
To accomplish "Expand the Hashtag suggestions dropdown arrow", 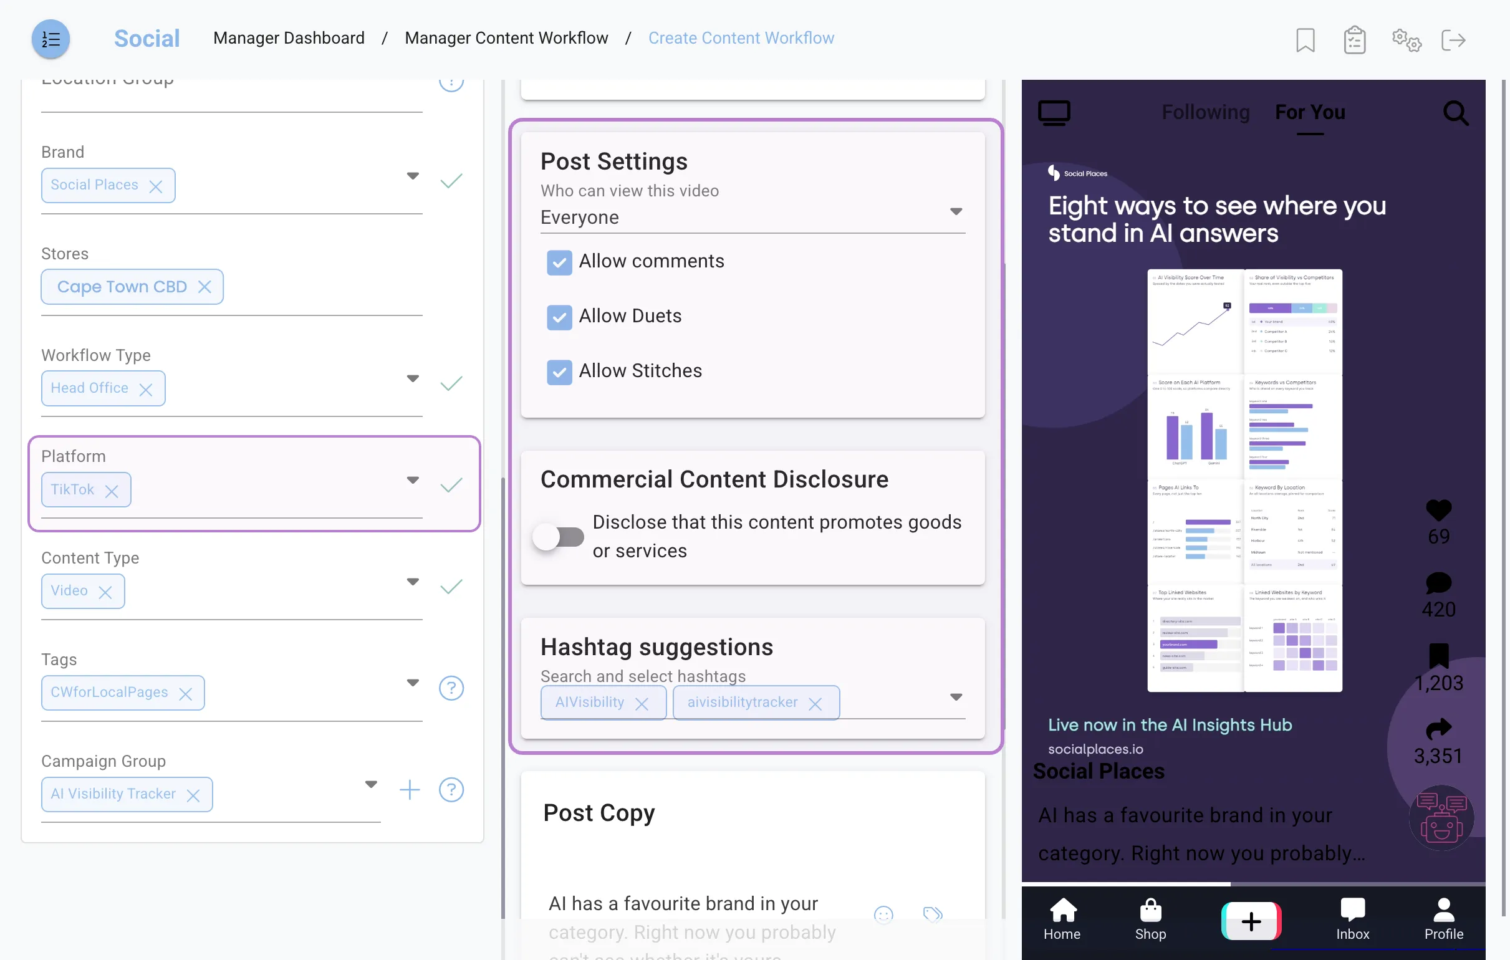I will [x=956, y=697].
